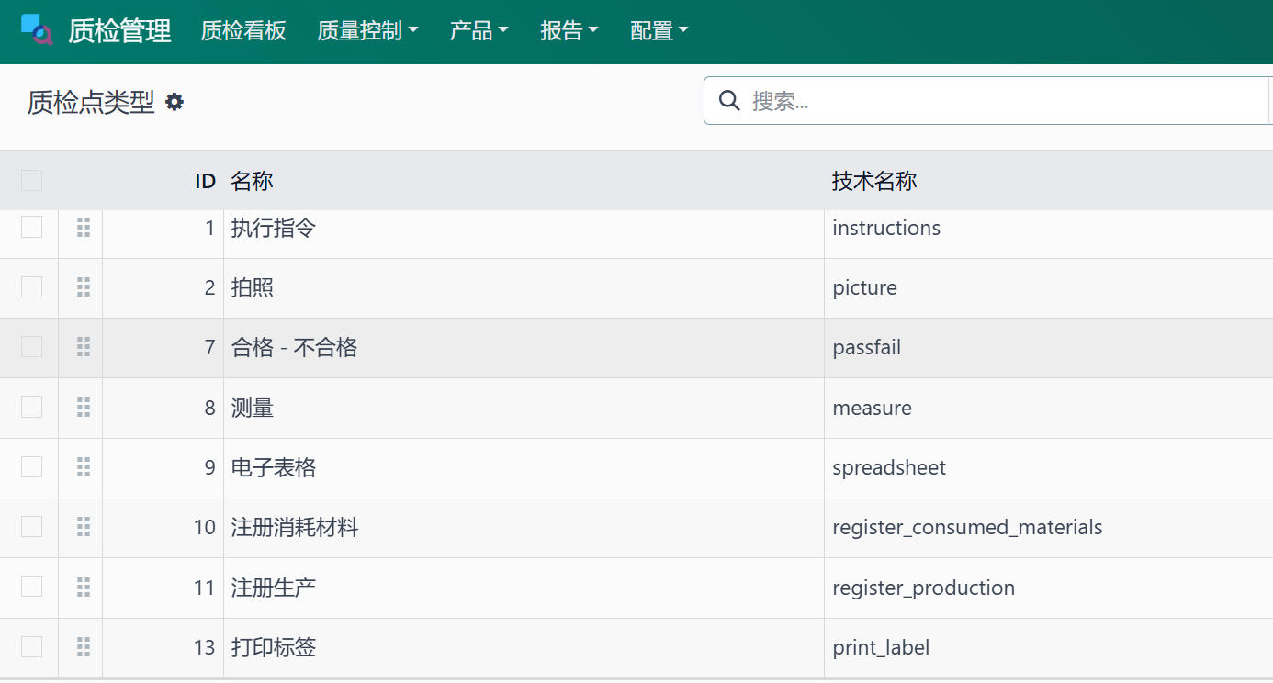Screen dimensions: 1273x683
Task: Sort by the 技术名称 column header
Action: [x=873, y=181]
